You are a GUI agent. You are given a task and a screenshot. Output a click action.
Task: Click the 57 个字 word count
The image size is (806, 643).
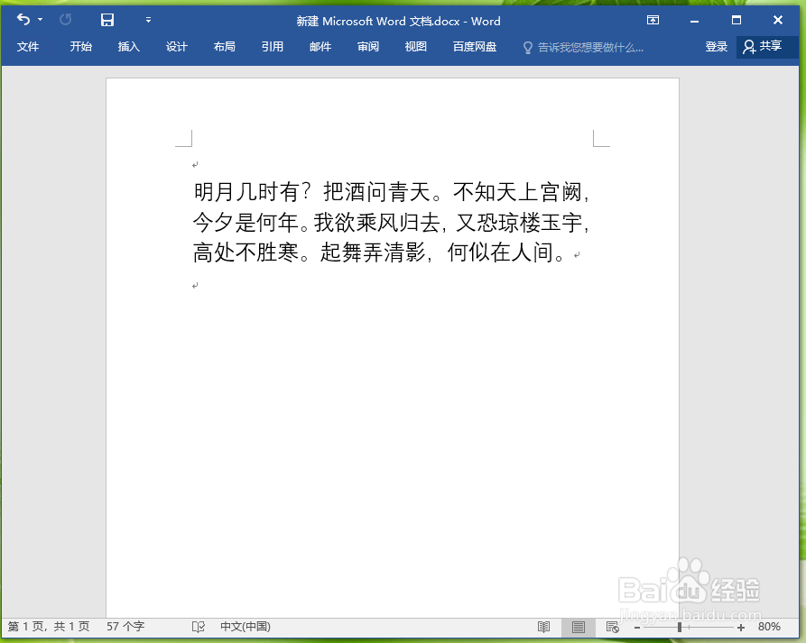pyautogui.click(x=125, y=627)
